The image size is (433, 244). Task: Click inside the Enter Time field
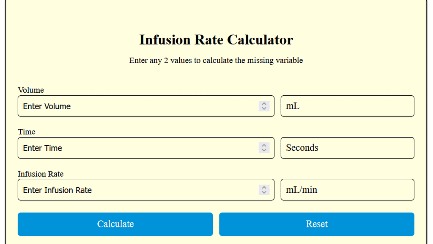click(x=127, y=148)
